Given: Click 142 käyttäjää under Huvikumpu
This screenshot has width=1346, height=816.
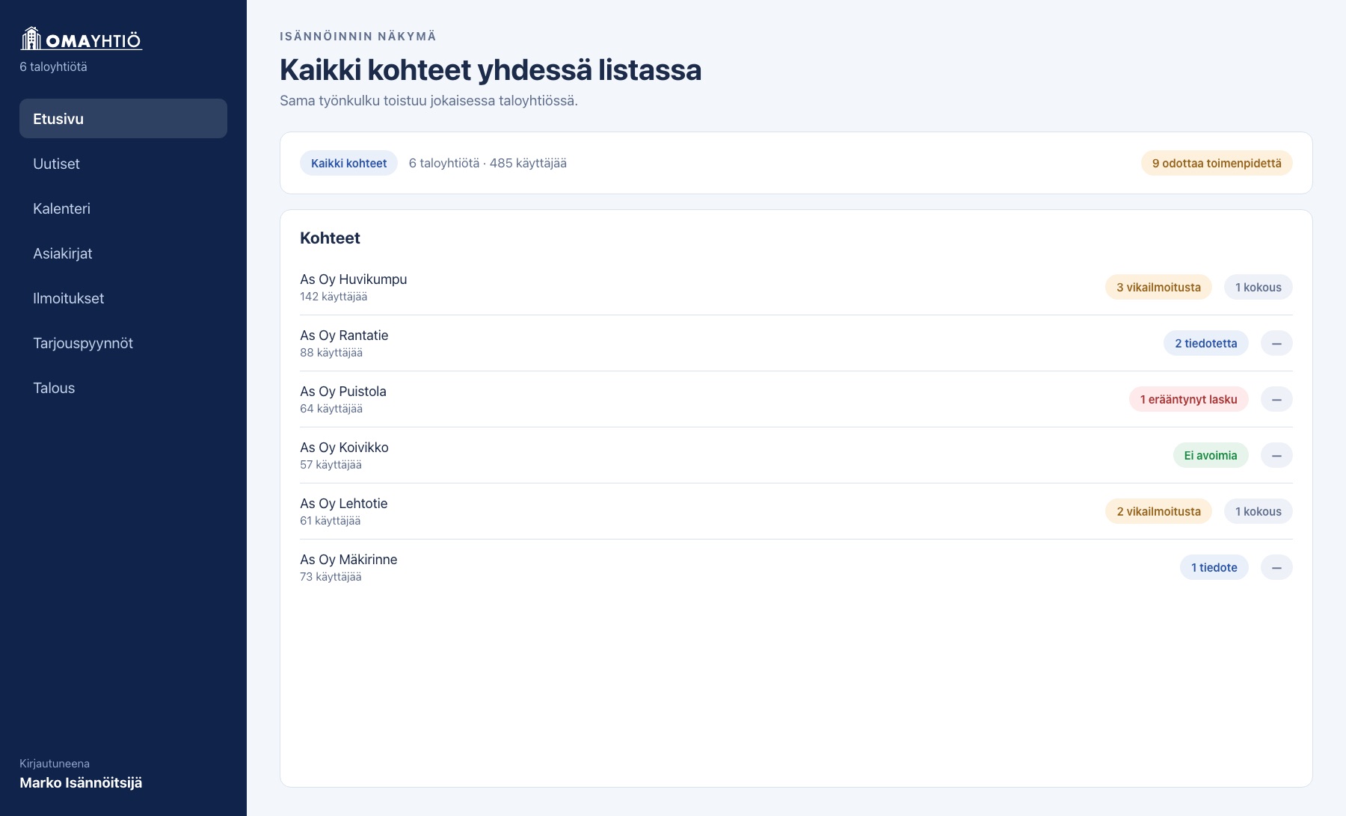Looking at the screenshot, I should point(334,297).
